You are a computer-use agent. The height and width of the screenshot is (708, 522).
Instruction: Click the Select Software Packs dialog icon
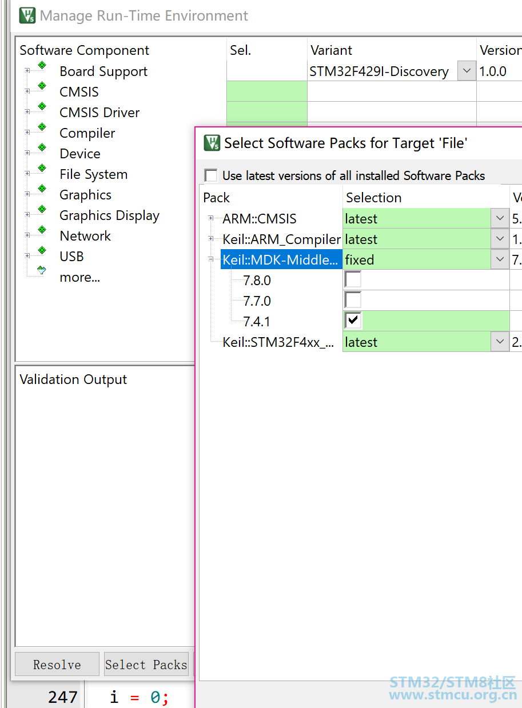(212, 143)
